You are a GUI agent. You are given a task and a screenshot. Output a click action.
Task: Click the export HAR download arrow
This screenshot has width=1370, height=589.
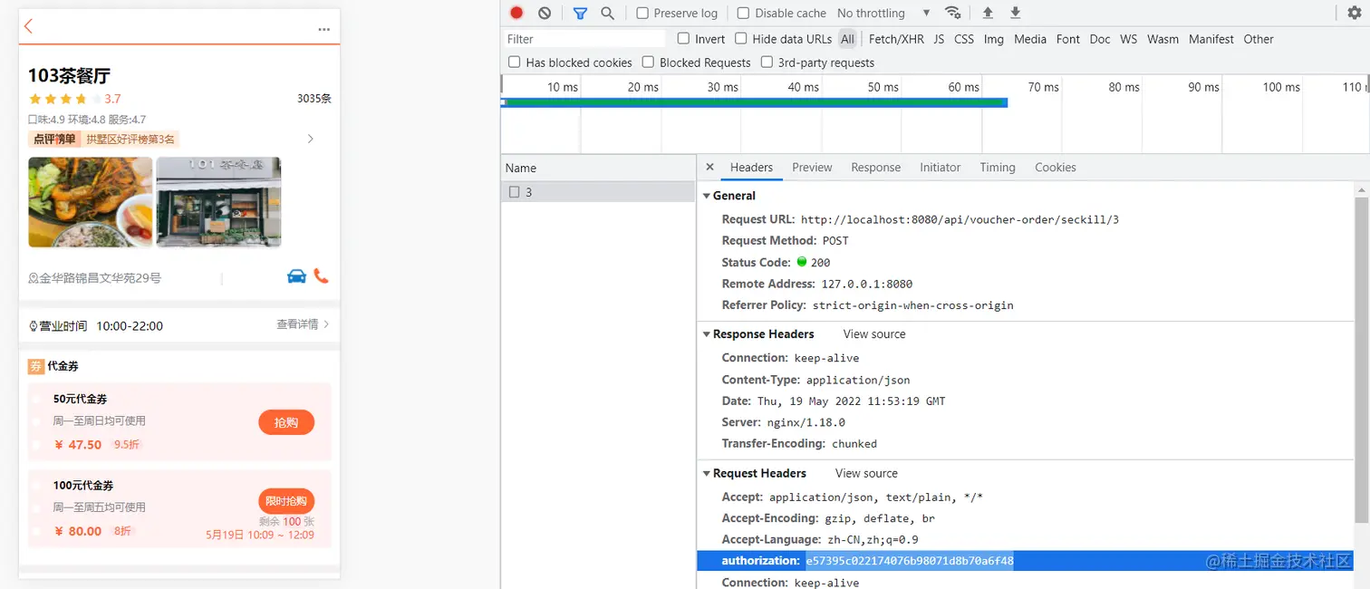point(1015,13)
